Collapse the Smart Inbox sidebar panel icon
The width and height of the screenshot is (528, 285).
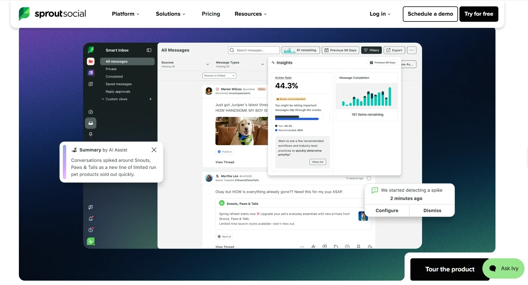(149, 50)
